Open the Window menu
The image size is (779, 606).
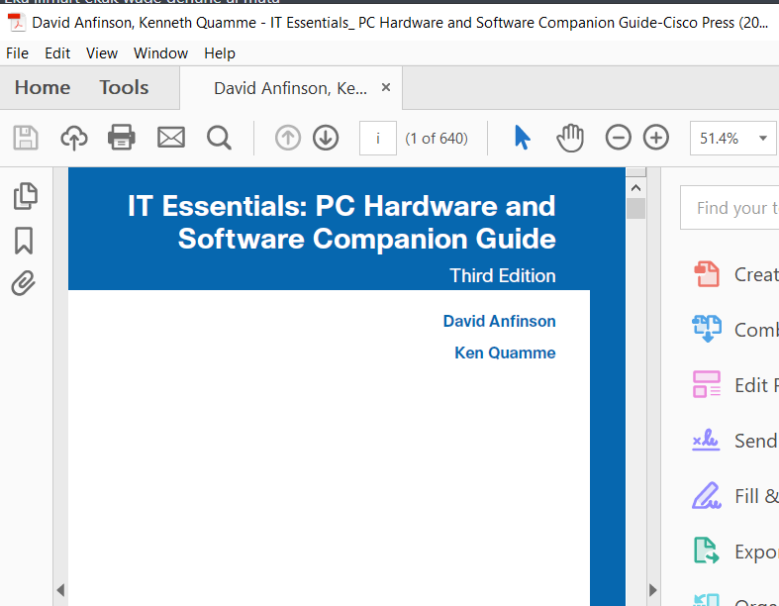[x=160, y=53]
